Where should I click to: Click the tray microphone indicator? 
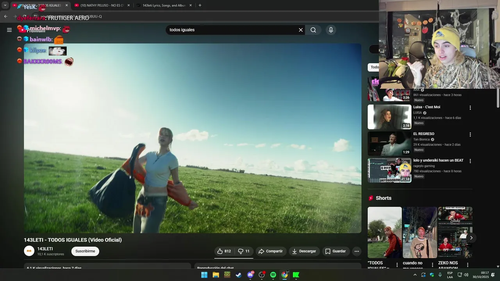(440, 275)
